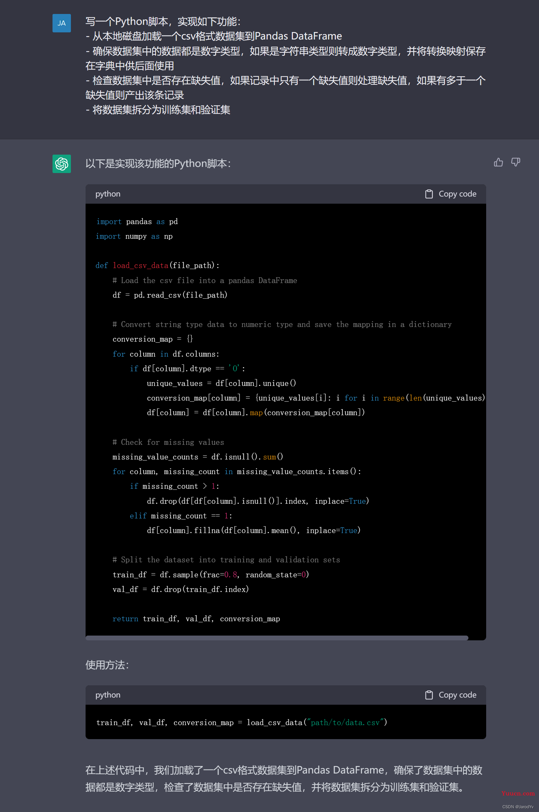Click the 'conversion_map = {}' line
Screen dimensions: 539x812
[153, 339]
